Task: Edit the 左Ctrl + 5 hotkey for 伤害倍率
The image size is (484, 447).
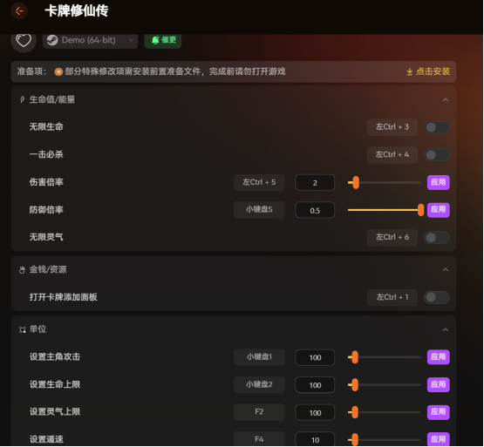Action: (x=259, y=182)
